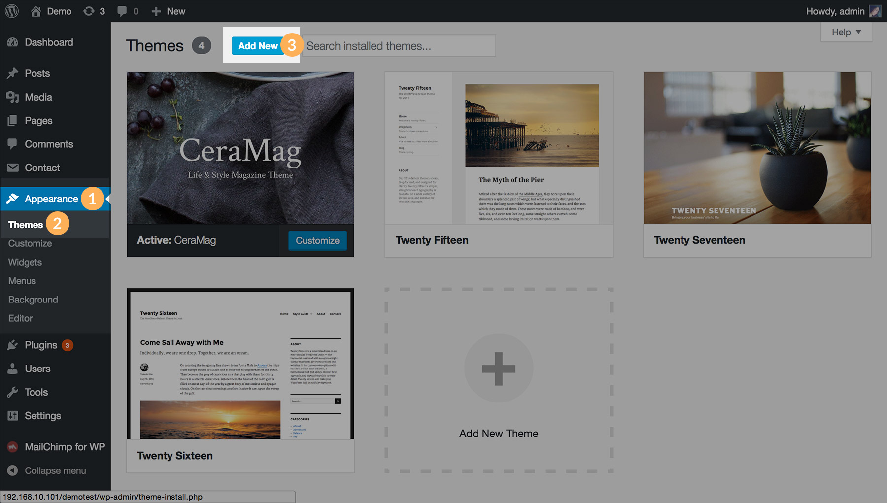Viewport: 887px width, 503px height.
Task: Open the comments bubble icon in admin bar
Action: (x=122, y=11)
